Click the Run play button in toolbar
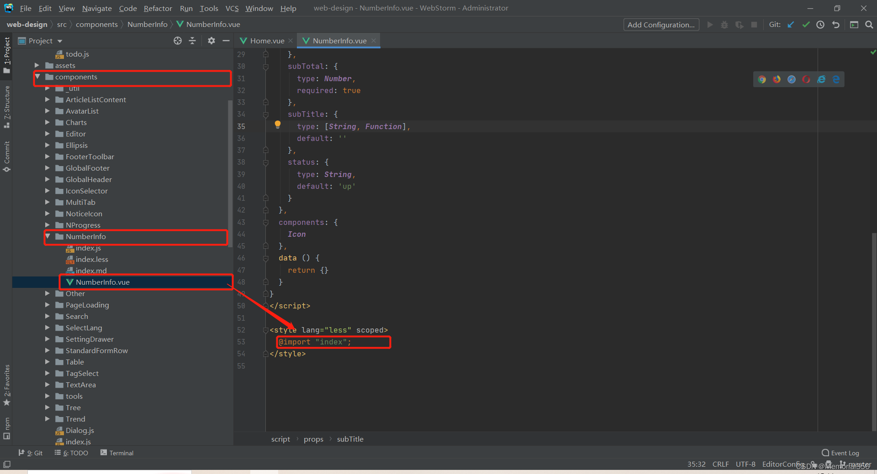Viewport: 877px width, 474px height. point(710,25)
